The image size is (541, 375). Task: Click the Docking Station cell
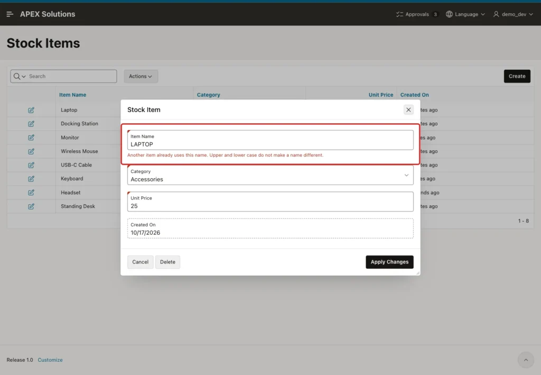(x=79, y=124)
